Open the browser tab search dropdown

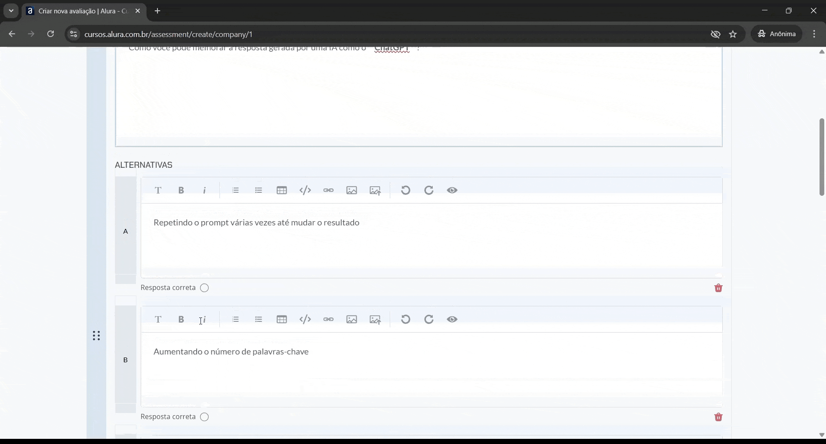point(11,11)
